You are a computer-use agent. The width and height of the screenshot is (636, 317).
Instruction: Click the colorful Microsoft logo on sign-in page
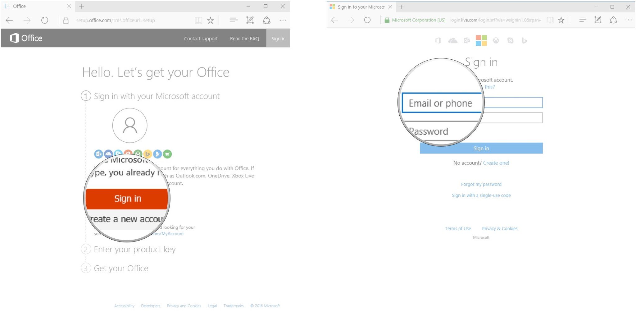[481, 40]
